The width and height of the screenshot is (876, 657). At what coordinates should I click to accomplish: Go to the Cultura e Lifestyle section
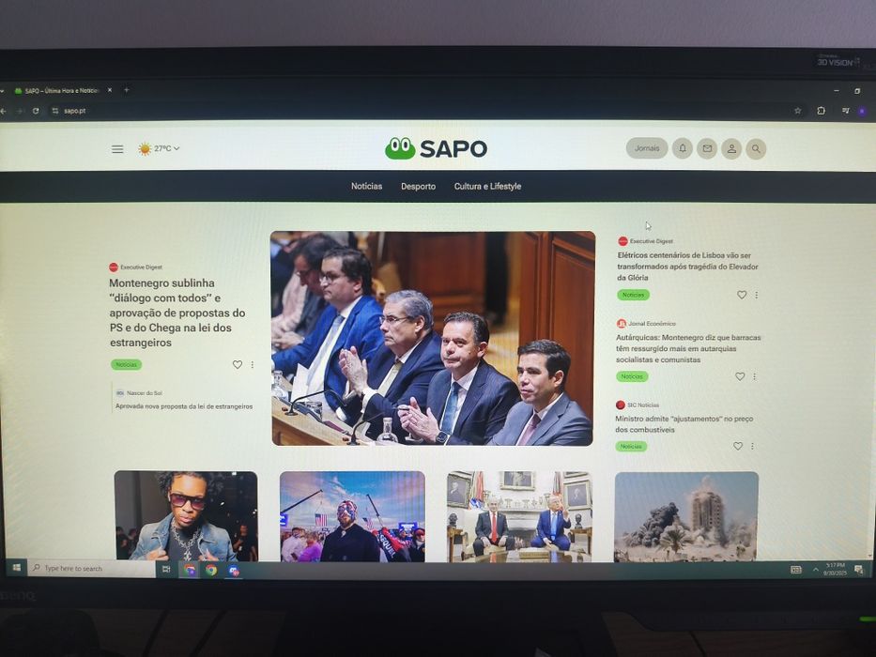tap(487, 186)
